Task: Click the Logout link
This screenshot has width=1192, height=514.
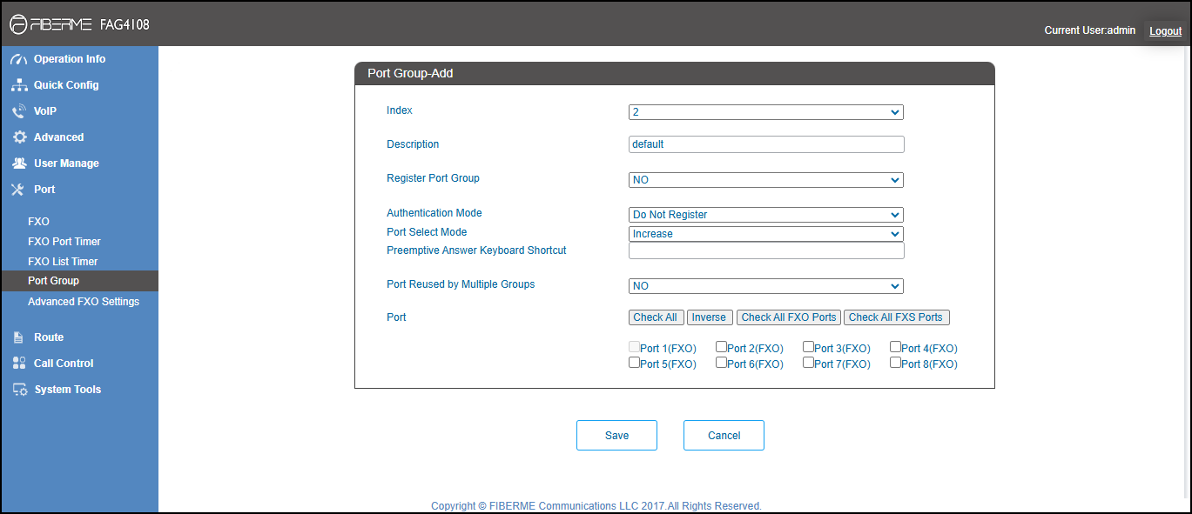Action: click(1166, 31)
